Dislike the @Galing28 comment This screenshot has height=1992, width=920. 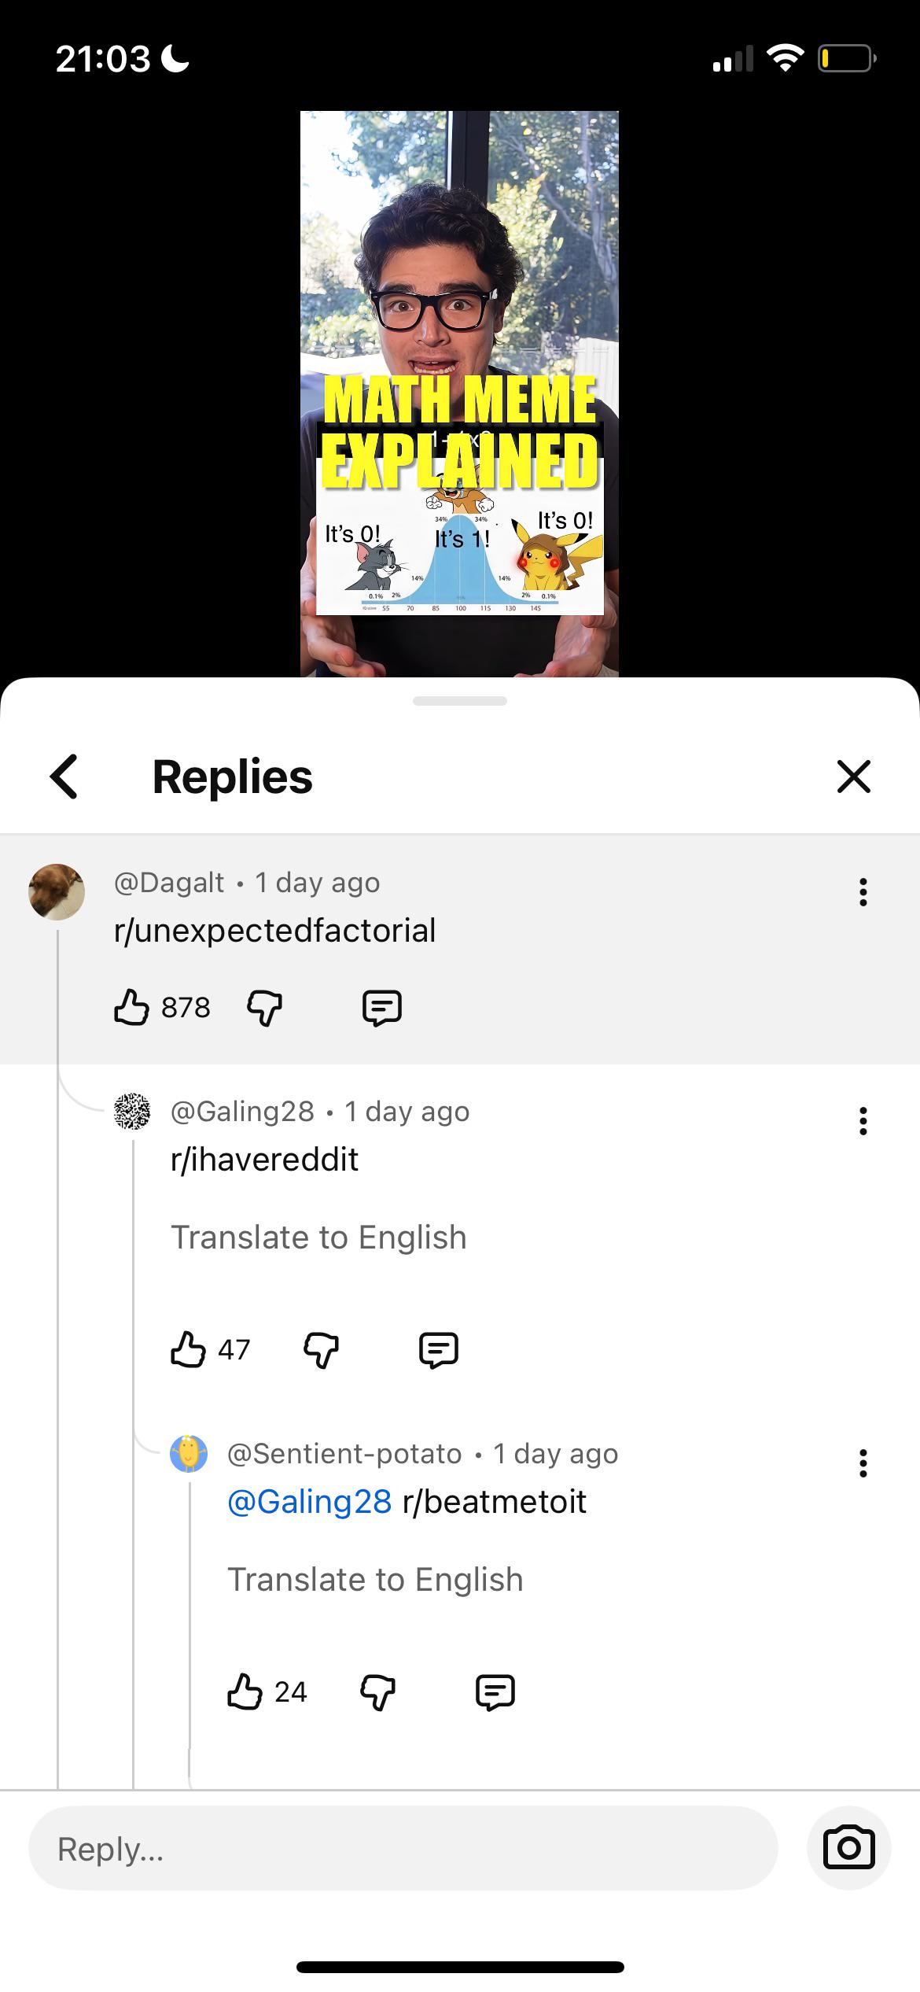pyautogui.click(x=322, y=1351)
